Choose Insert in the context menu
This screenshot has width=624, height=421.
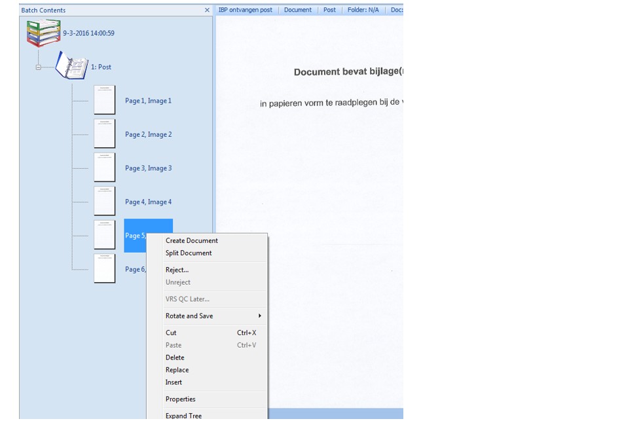pos(174,382)
